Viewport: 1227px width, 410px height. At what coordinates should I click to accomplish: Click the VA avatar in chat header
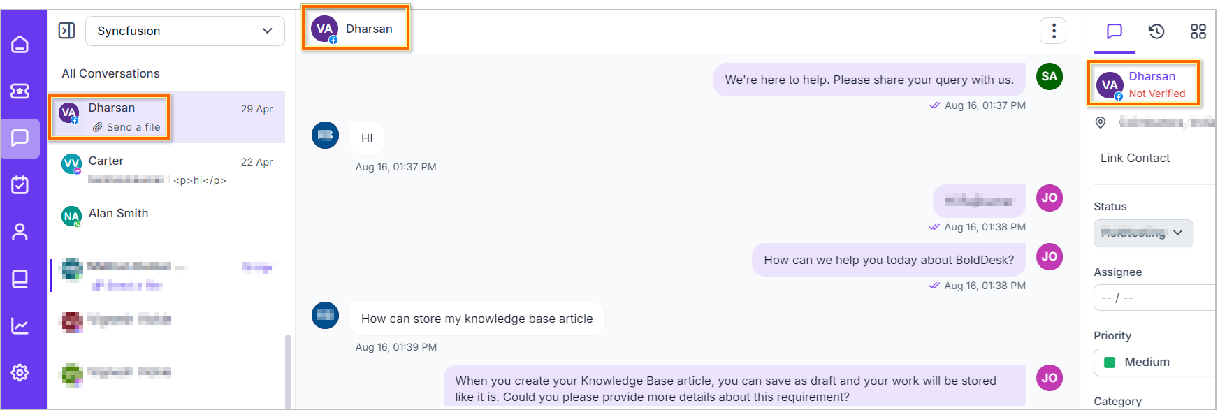(x=324, y=29)
